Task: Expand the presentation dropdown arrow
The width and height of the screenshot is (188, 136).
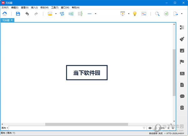Action: (129, 14)
